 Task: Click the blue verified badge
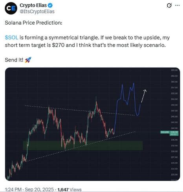coord(50,5)
